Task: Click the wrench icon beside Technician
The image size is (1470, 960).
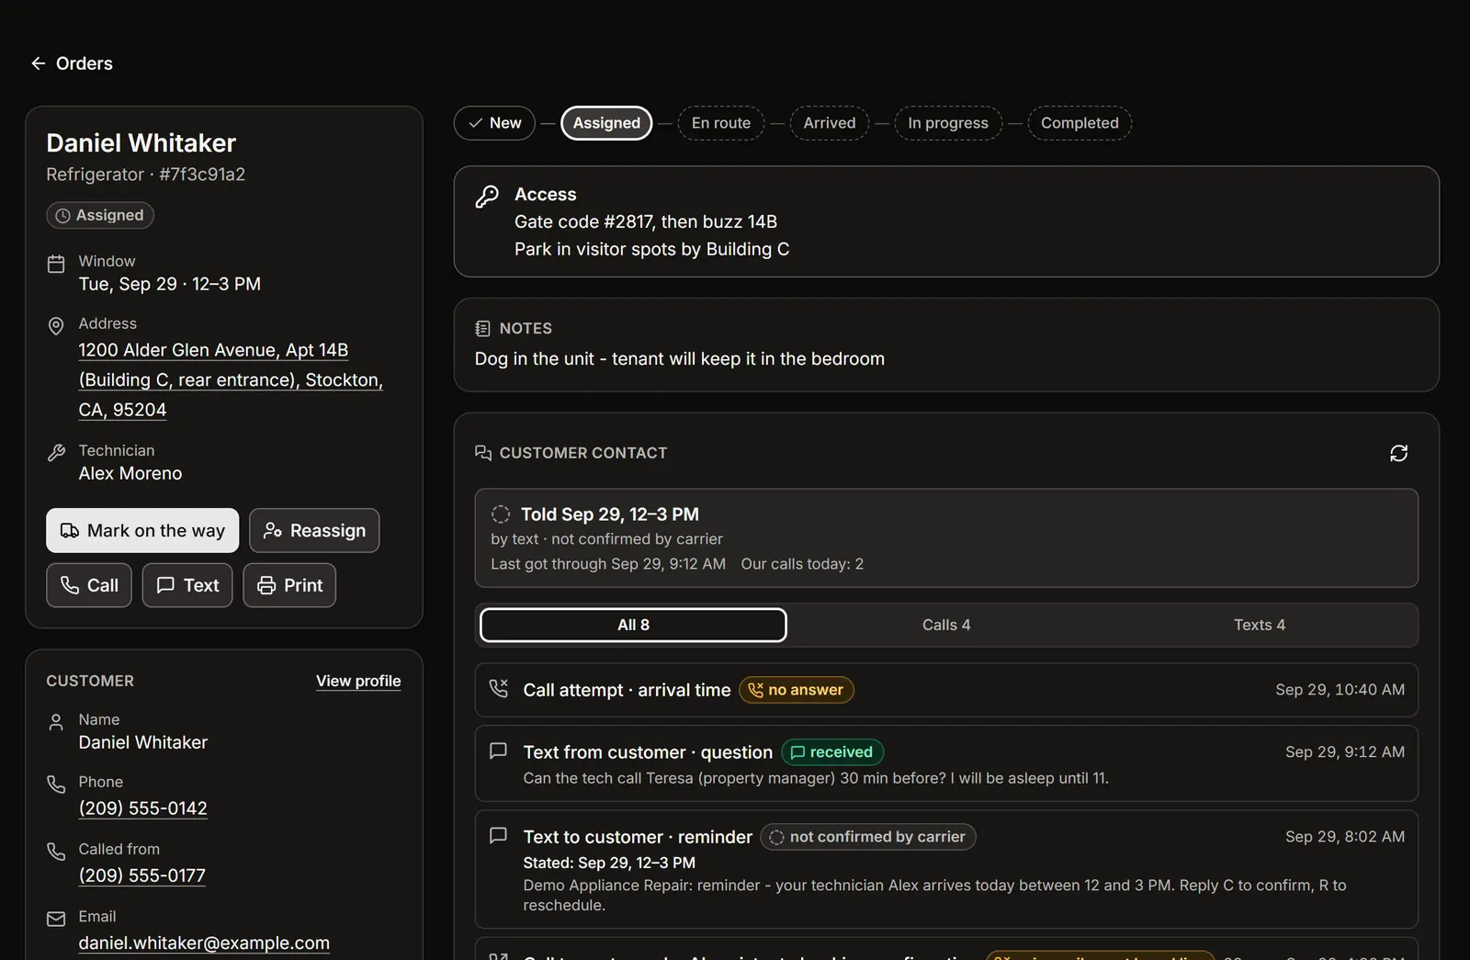Action: [x=56, y=453]
